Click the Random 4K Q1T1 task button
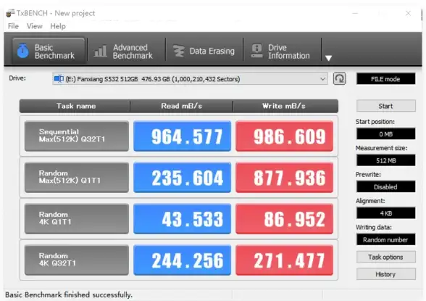This screenshot has width=426, height=301. click(77, 218)
